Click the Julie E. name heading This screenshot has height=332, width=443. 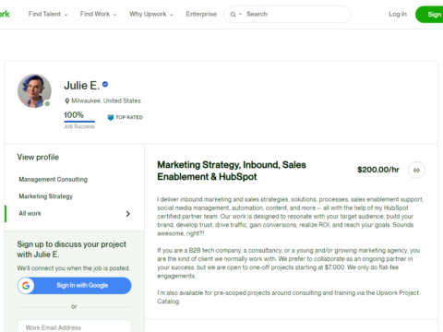point(81,86)
